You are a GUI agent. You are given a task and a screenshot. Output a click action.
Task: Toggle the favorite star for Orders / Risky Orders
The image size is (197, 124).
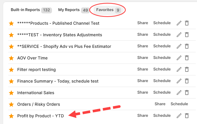point(11,104)
